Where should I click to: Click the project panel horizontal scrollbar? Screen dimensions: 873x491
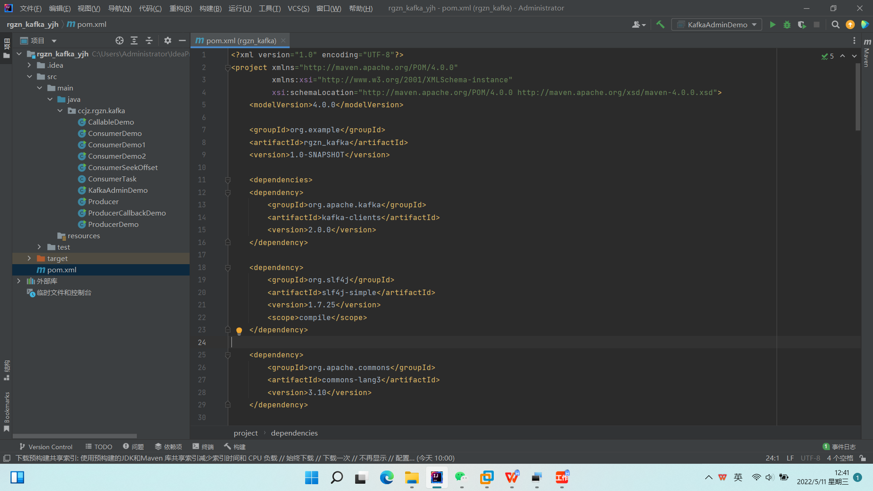click(x=75, y=436)
